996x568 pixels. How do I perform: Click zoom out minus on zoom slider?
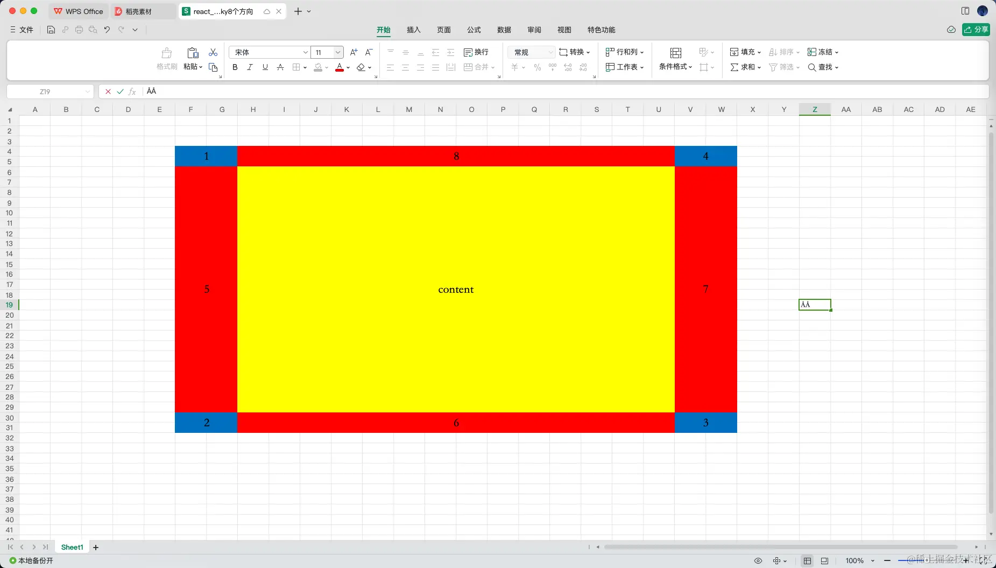click(x=887, y=560)
